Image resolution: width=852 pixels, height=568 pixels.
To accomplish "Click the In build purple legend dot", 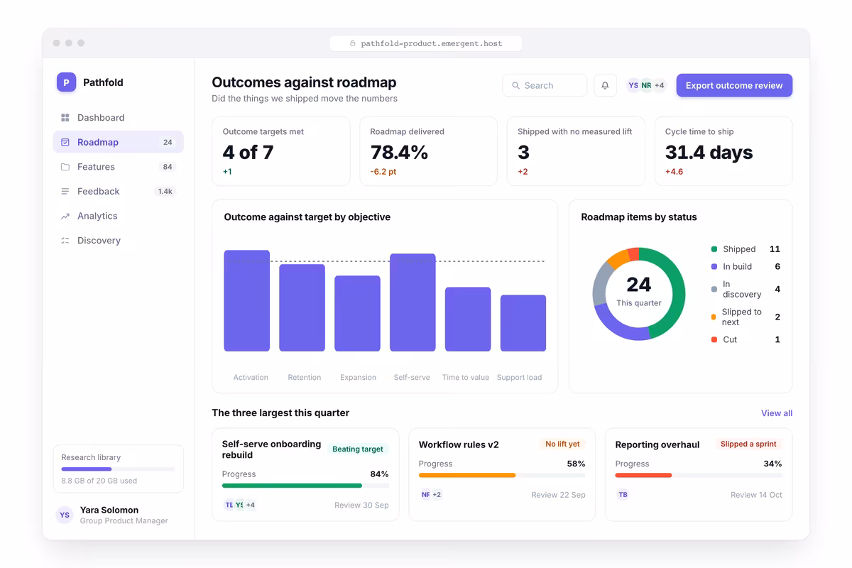I will coord(714,267).
